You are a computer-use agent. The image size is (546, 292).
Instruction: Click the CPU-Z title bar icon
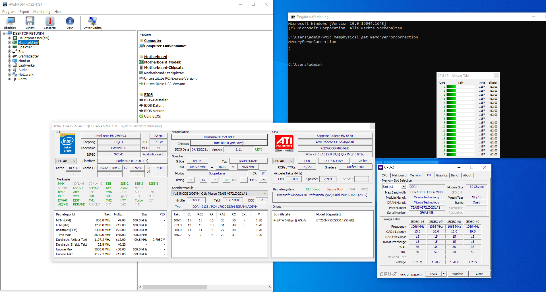tap(380, 167)
